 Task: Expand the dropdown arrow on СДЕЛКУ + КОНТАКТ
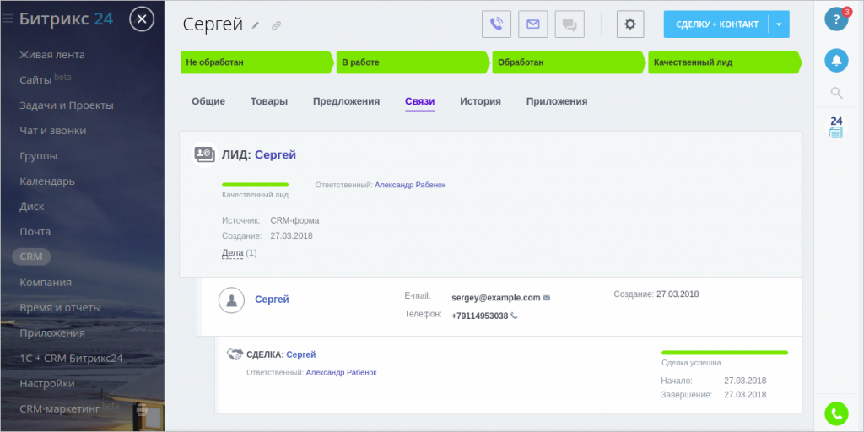(779, 24)
